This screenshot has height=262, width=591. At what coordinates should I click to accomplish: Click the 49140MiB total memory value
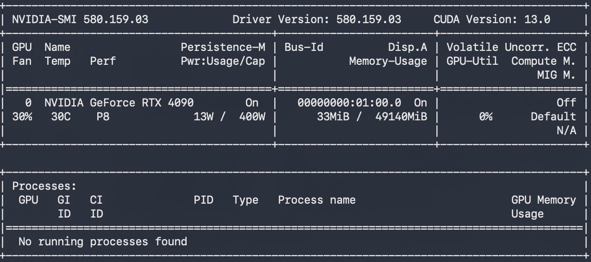401,117
